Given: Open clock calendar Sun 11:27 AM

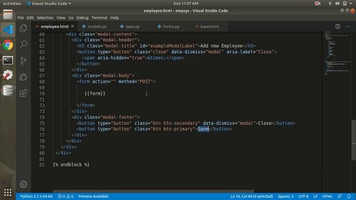Looking at the screenshot, I should point(186,3).
